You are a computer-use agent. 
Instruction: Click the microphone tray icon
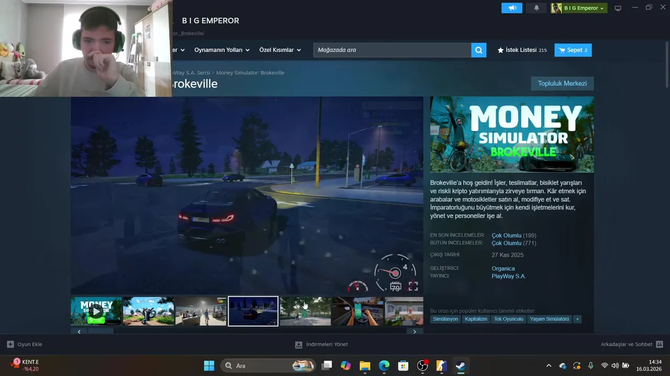(590, 366)
